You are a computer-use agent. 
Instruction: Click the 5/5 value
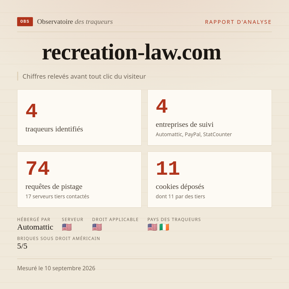[x=22, y=246]
